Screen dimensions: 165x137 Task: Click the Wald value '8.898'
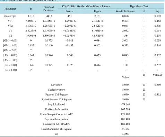pyautogui.click(x=125, y=16)
